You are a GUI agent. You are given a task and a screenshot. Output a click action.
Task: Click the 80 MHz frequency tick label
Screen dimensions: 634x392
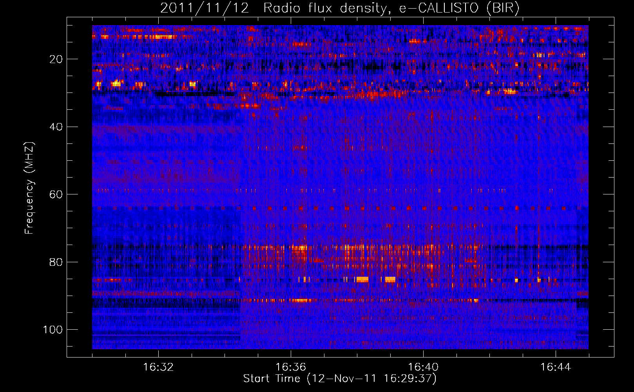point(56,262)
